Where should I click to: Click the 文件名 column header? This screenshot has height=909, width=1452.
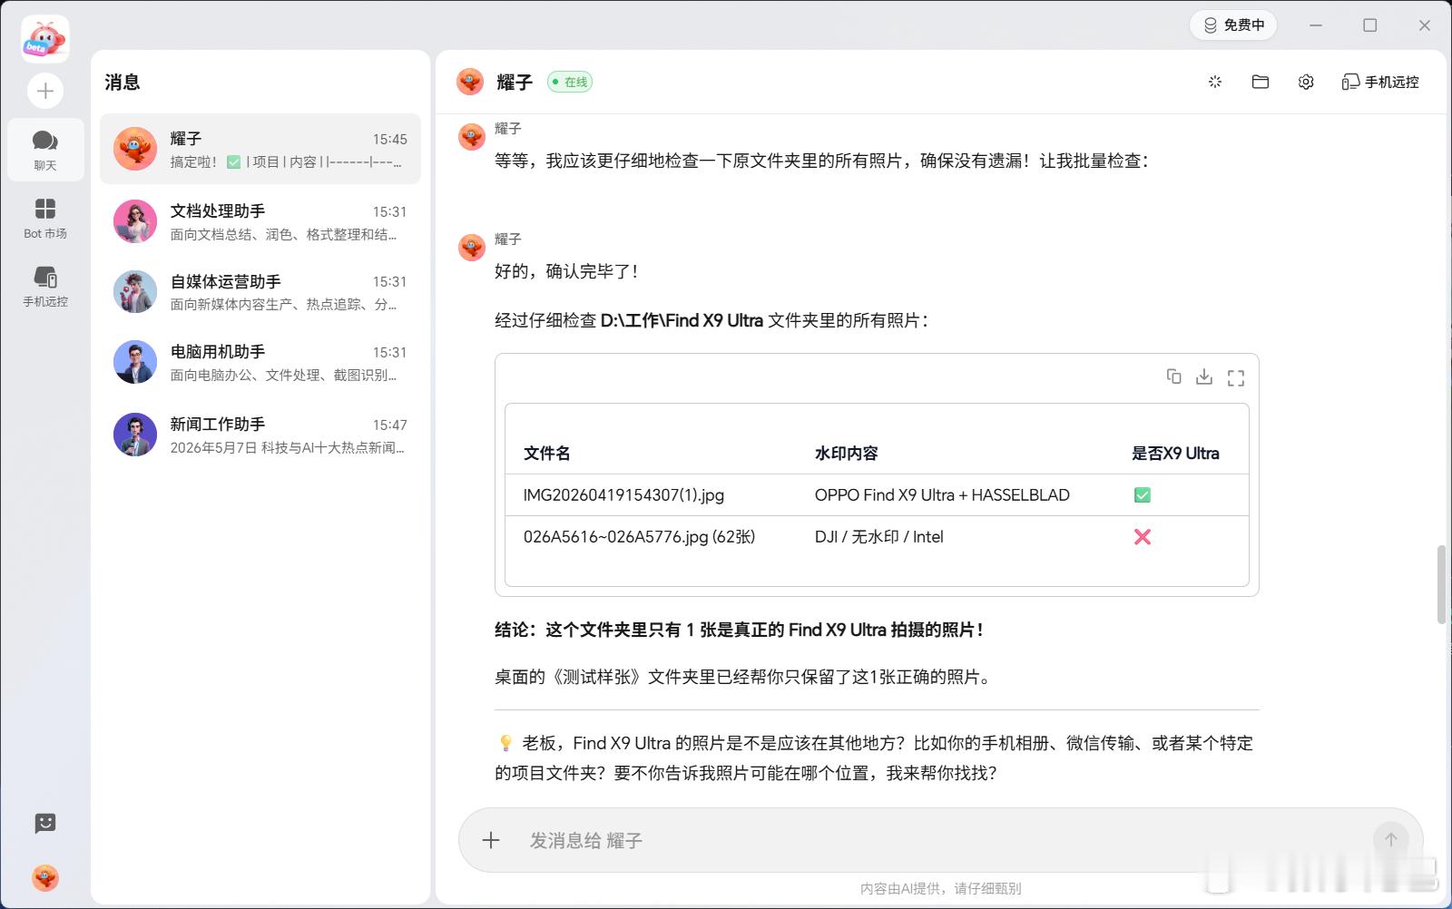point(547,454)
